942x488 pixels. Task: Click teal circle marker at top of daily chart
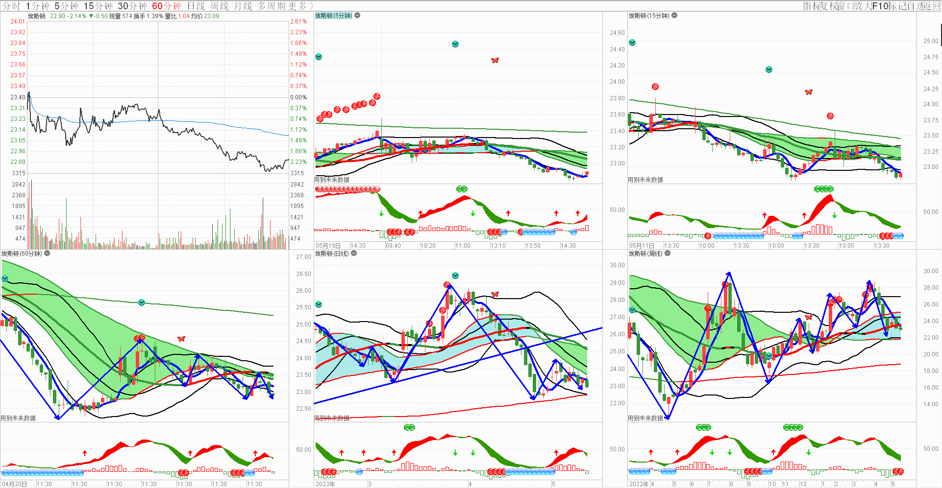(x=455, y=276)
